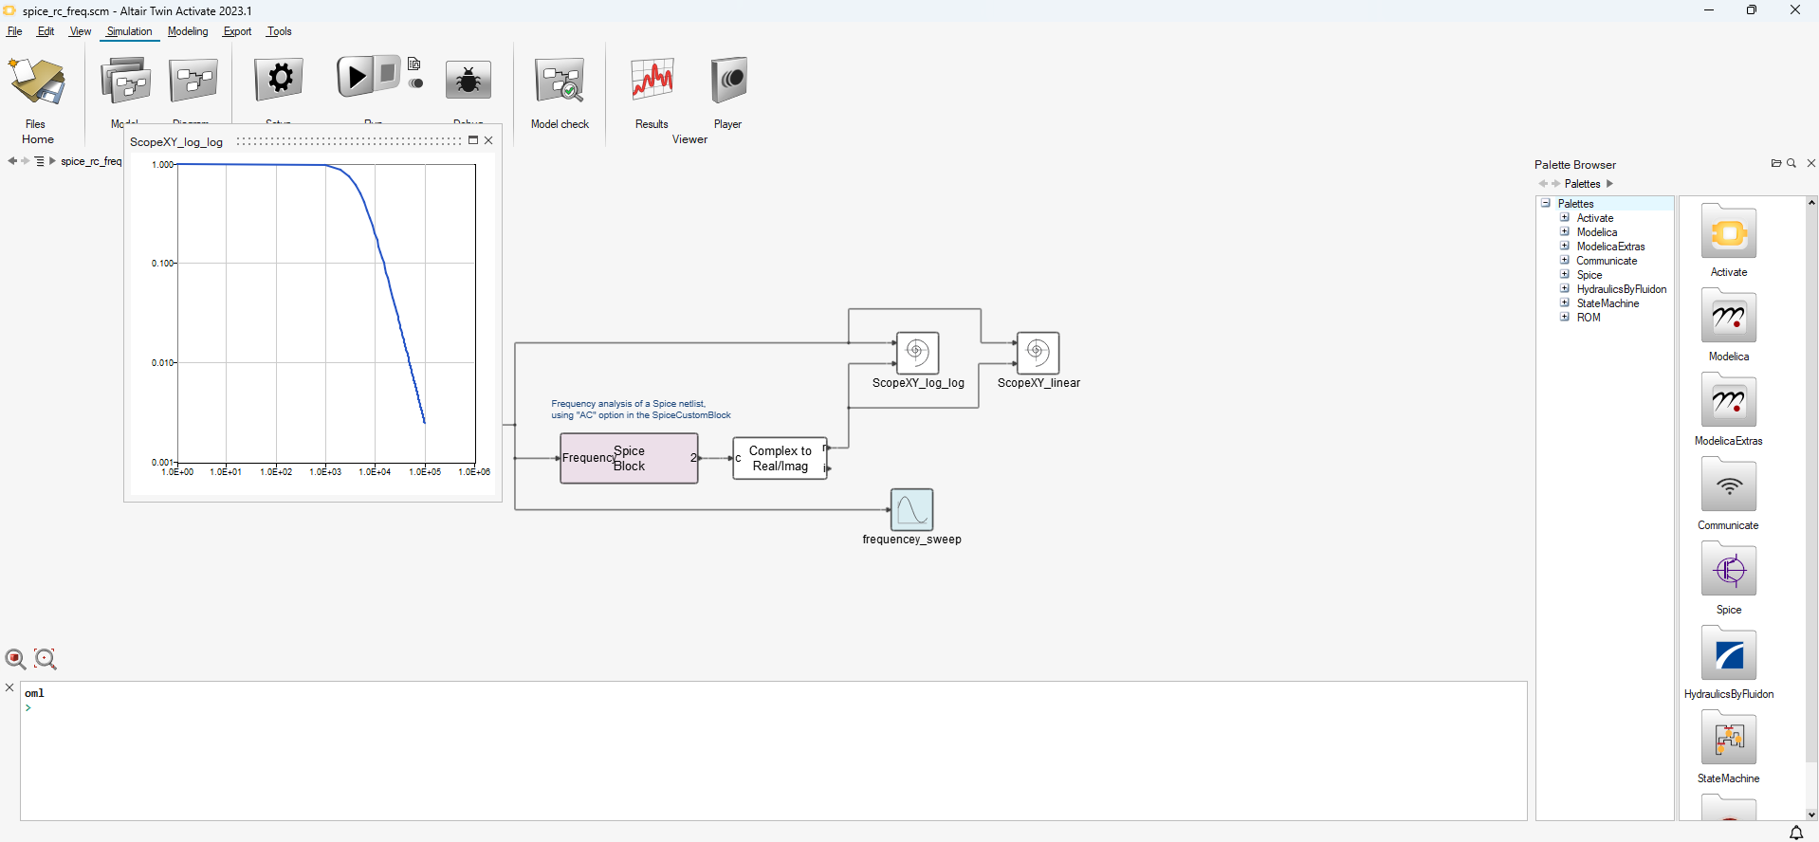
Task: Stop the simulation with the stop button
Action: pyautogui.click(x=388, y=73)
